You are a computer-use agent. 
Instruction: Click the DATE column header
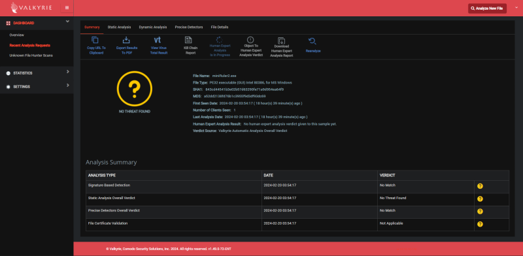click(x=269, y=175)
